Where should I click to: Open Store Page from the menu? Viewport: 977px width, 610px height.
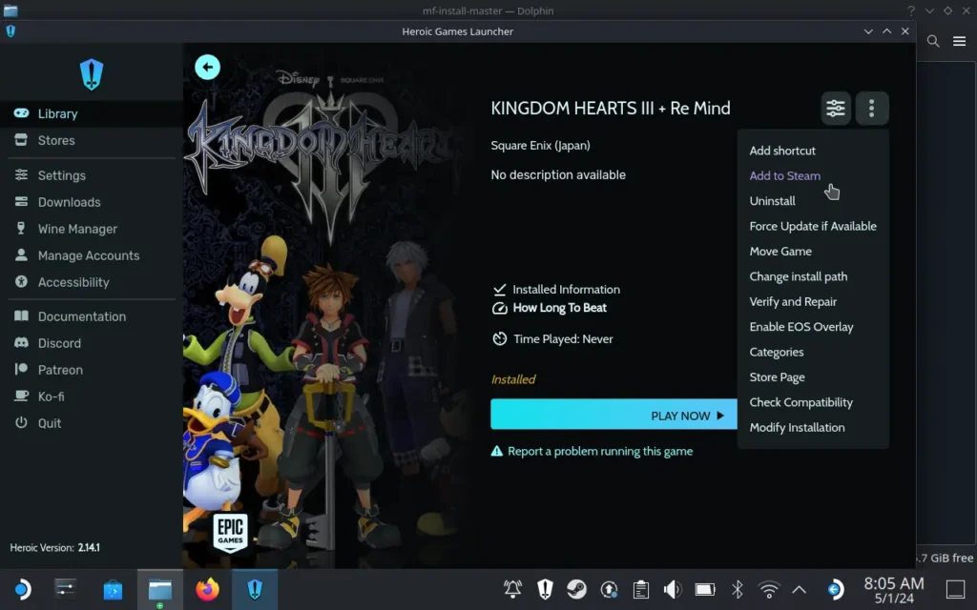(x=813, y=377)
